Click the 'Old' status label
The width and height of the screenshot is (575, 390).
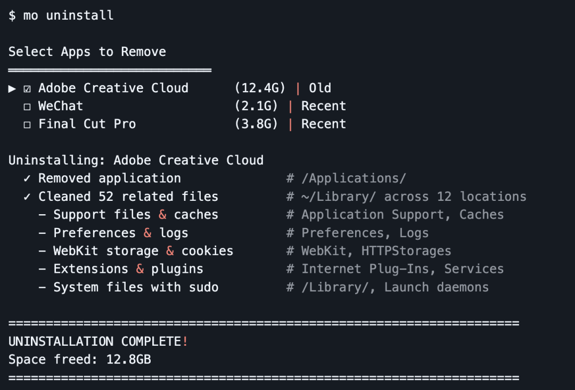320,88
